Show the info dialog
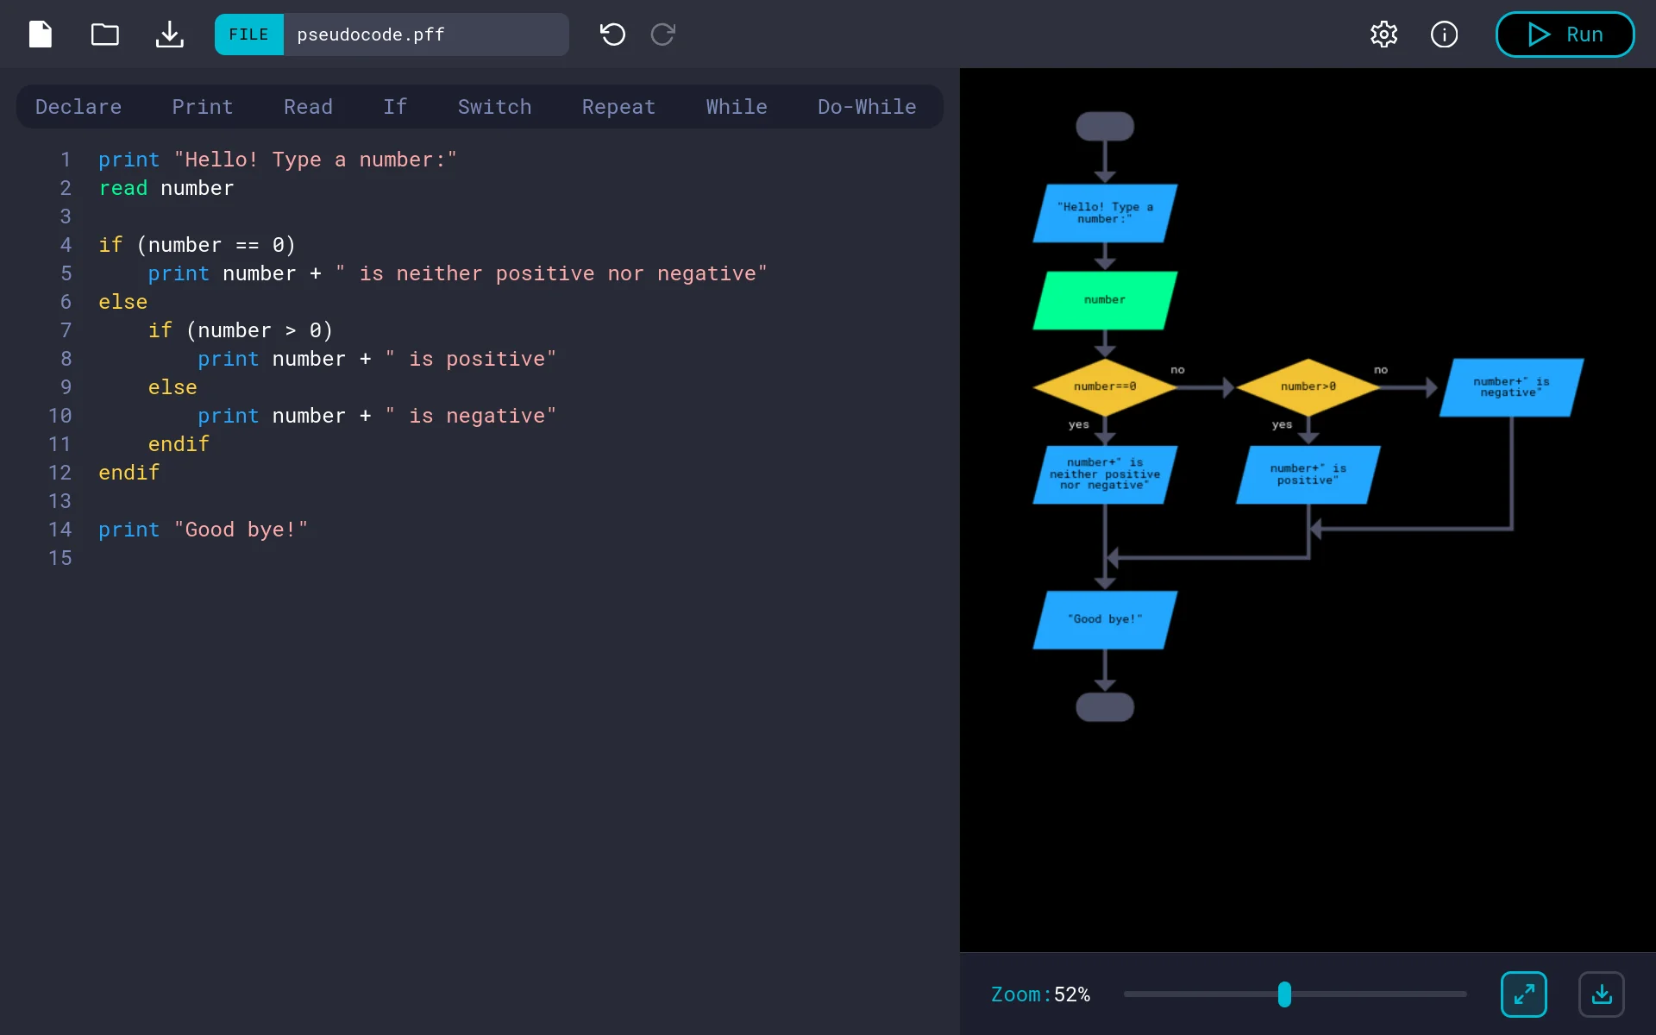 pos(1444,34)
